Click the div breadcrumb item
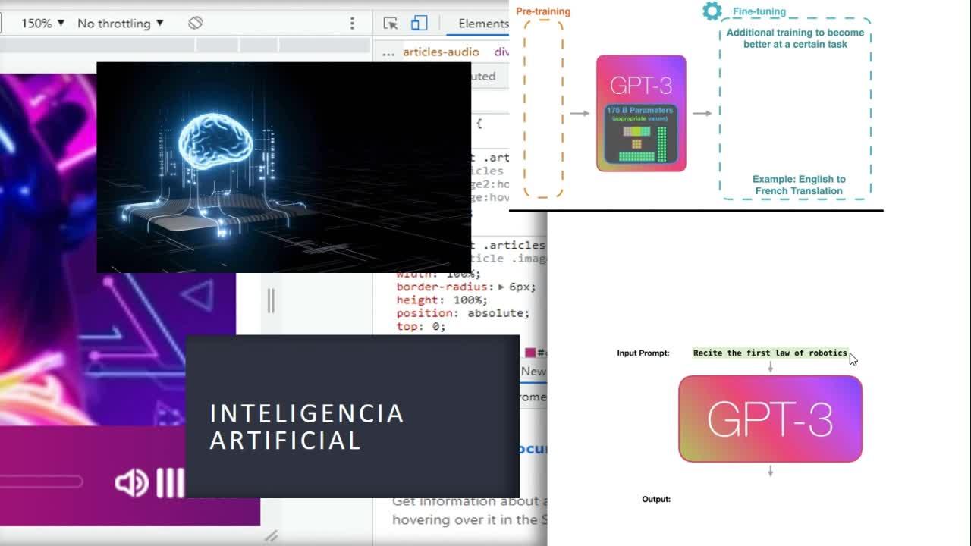The height and width of the screenshot is (546, 971). tap(501, 52)
